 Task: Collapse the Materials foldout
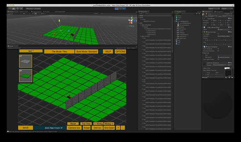tap(203, 53)
